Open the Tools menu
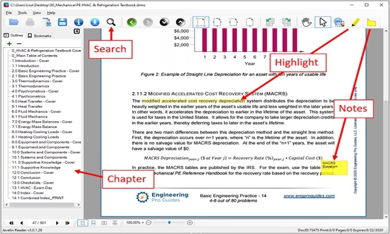Image resolution: width=390 pixels, height=234 pixels. (22, 12)
